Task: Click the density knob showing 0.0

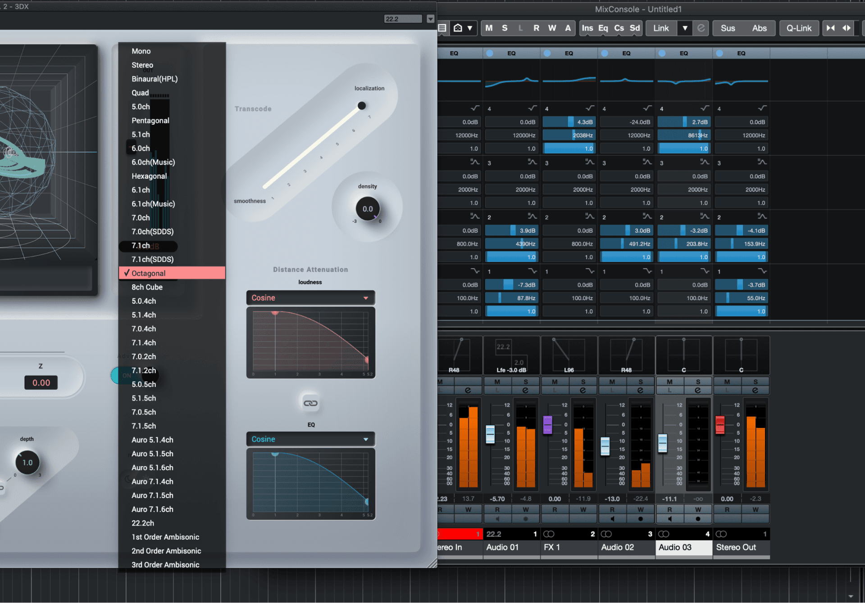Action: [x=368, y=209]
